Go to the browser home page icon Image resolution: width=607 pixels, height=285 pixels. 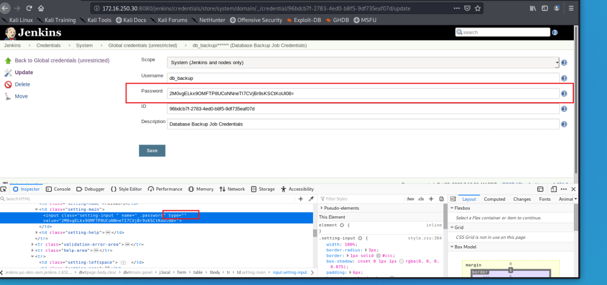(x=41, y=8)
